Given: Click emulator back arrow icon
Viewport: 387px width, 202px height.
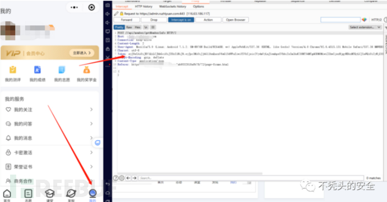Looking at the screenshot, I should tap(108, 184).
